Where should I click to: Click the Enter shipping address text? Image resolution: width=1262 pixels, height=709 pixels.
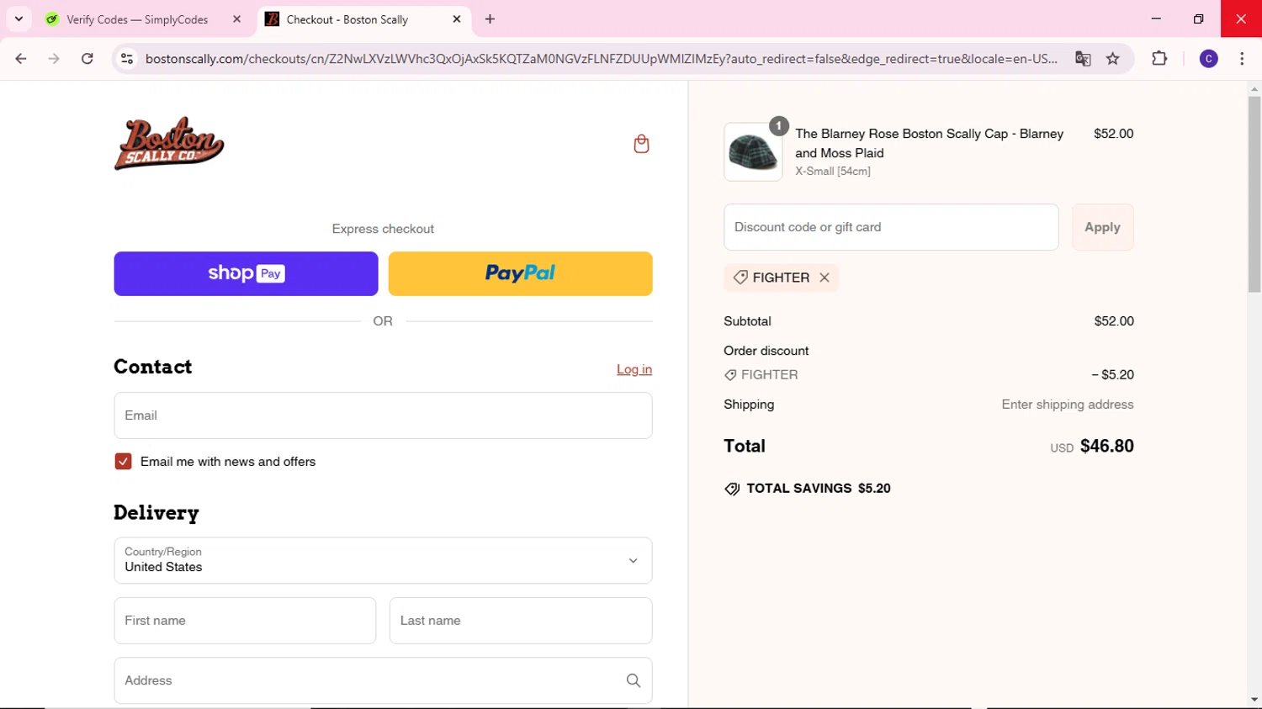point(1068,405)
